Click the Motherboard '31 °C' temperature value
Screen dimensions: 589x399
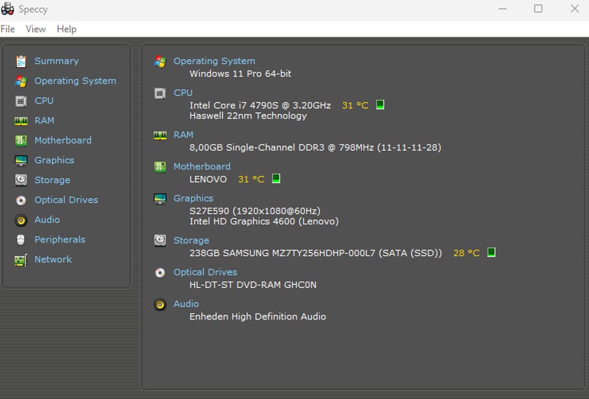tap(251, 179)
